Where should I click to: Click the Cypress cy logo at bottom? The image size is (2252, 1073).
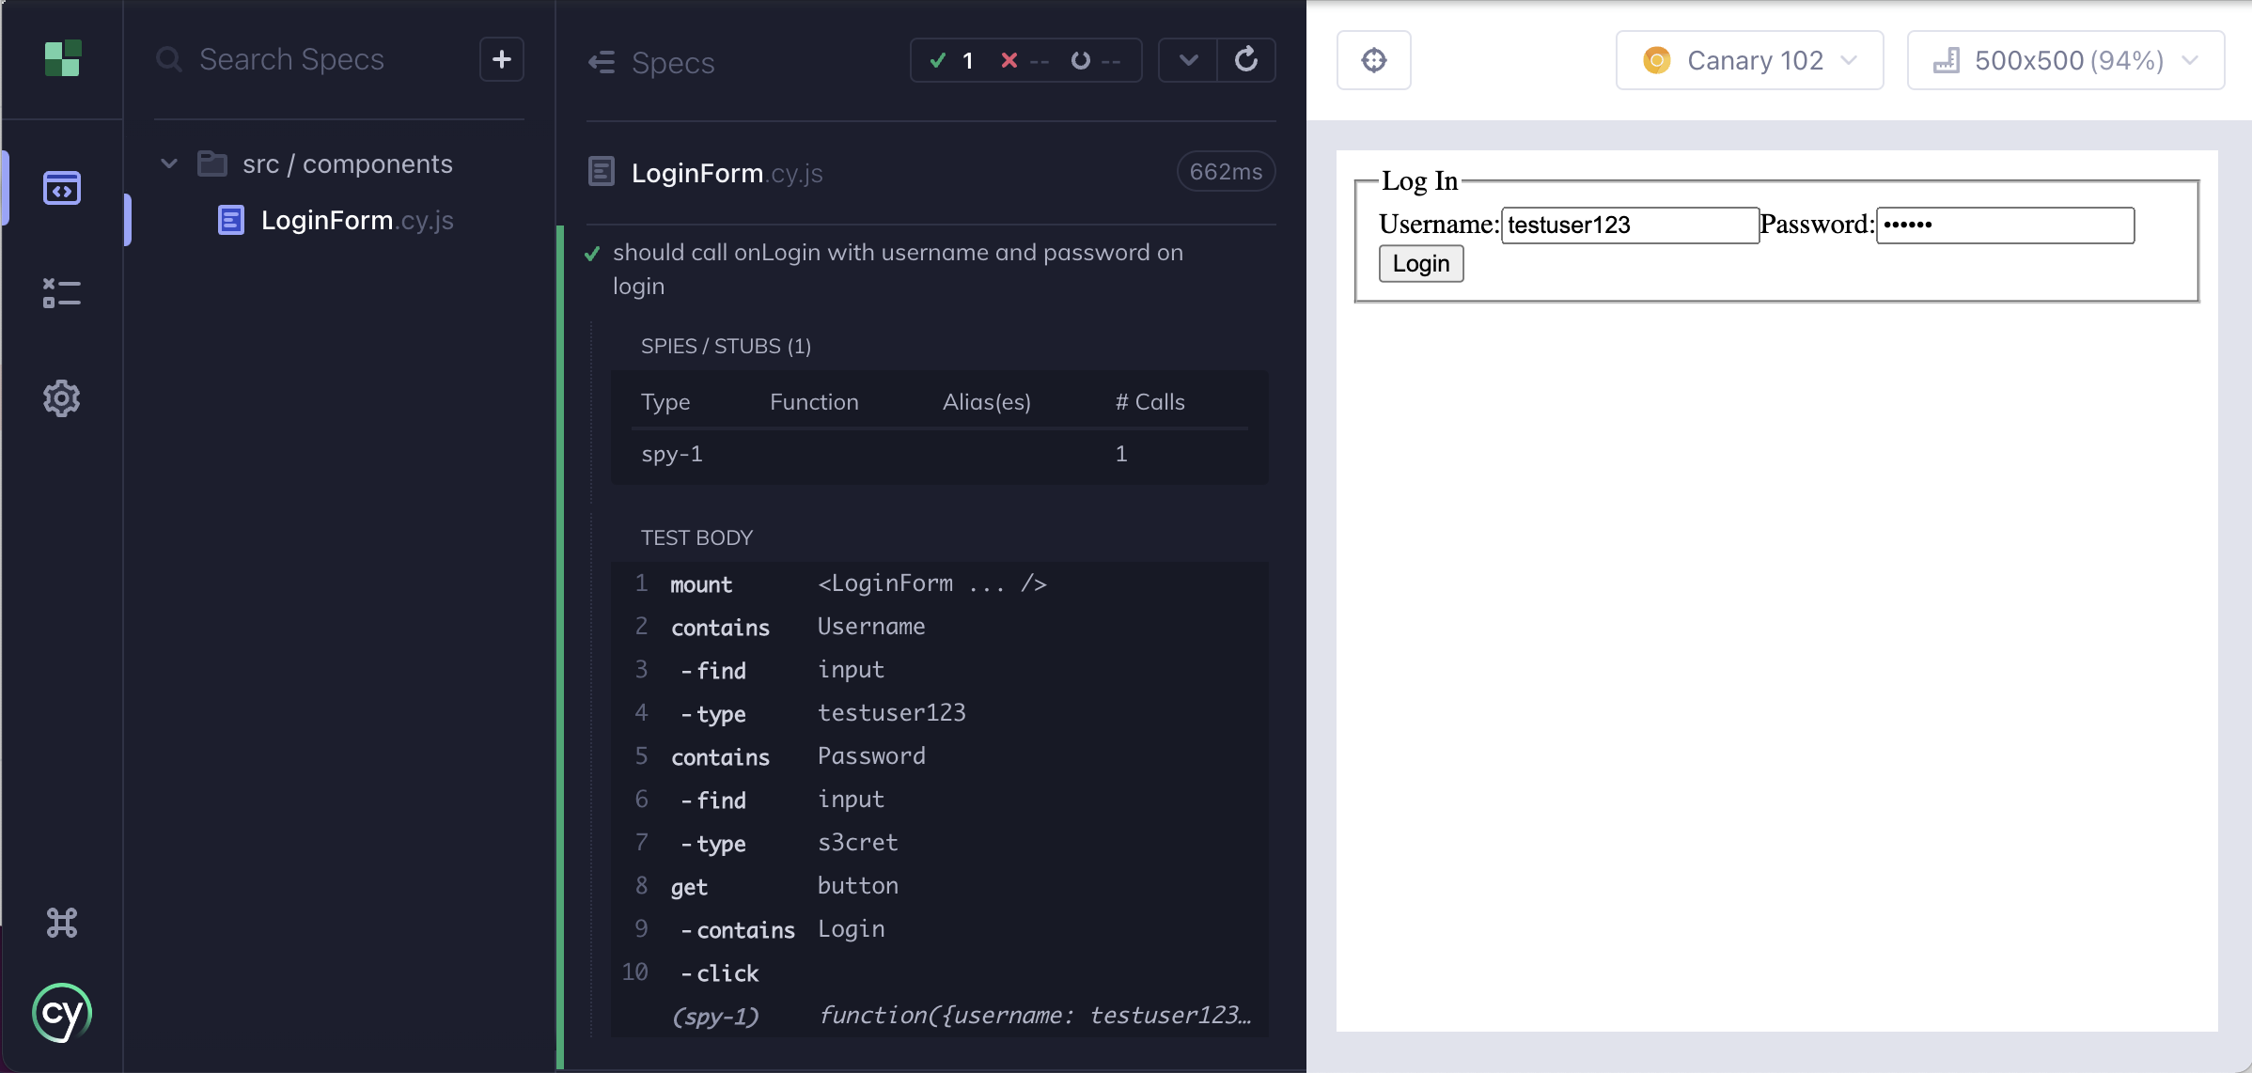62,1013
